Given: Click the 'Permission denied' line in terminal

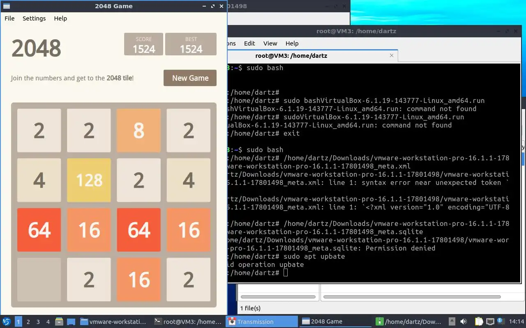Looking at the screenshot, I should click(400, 248).
